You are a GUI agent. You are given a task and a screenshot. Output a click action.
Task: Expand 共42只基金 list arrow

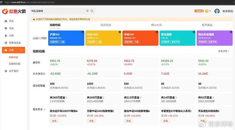pyautogui.click(x=213, y=98)
